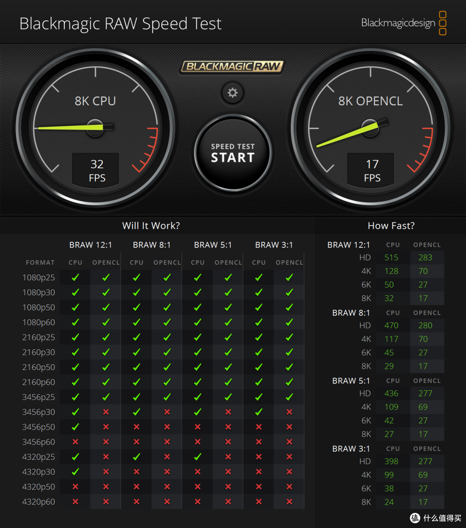This screenshot has width=466, height=528.
Task: Select the 1080p25 format row label
Action: click(39, 278)
